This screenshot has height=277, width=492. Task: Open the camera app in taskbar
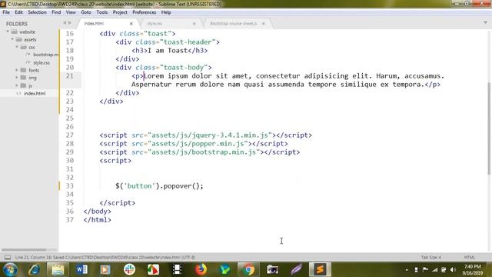pyautogui.click(x=272, y=269)
